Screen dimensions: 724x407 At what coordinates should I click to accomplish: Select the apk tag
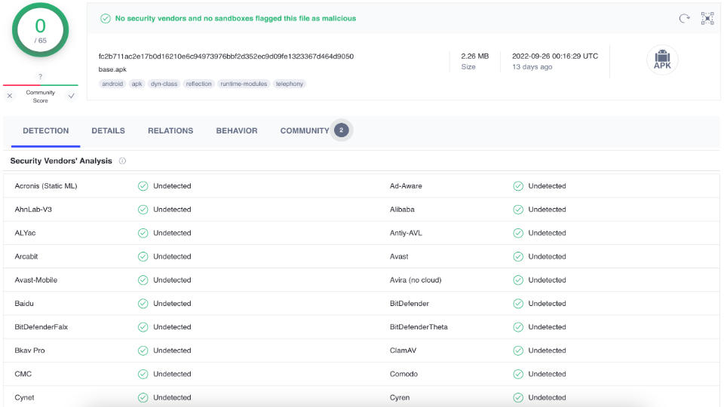click(137, 84)
